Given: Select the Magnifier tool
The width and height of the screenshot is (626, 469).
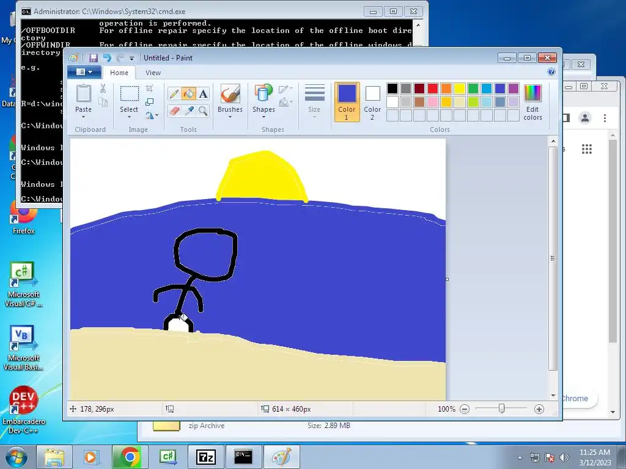Looking at the screenshot, I should coord(203,111).
